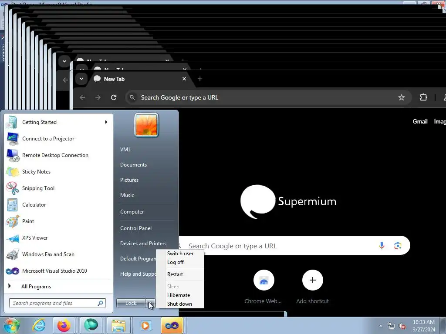Viewport: 446px width, 334px height.
Task: Open Windows Media Player from taskbar
Action: coord(145,325)
